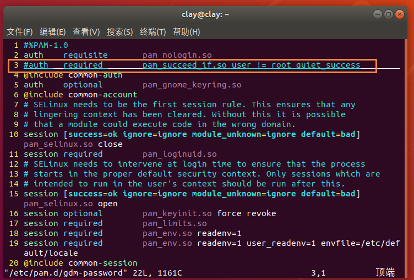
Task: Click pam_loginuid.so on line 11
Action: 179,154
